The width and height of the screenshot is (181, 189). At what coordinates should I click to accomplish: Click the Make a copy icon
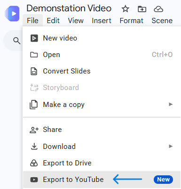[34, 105]
